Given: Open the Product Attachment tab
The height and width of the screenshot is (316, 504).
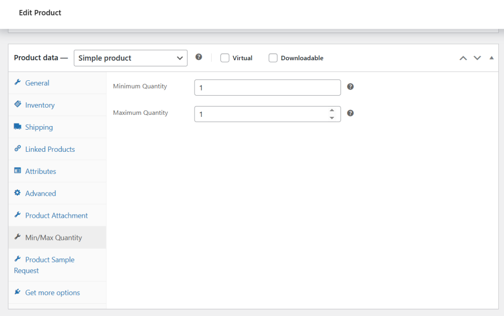Looking at the screenshot, I should click(56, 216).
